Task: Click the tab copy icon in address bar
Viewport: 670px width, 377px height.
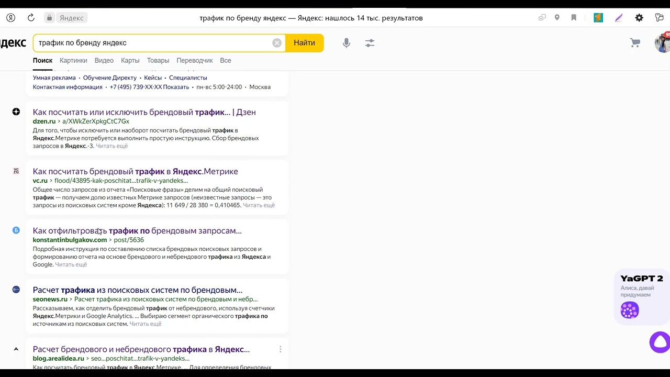Action: tap(542, 18)
